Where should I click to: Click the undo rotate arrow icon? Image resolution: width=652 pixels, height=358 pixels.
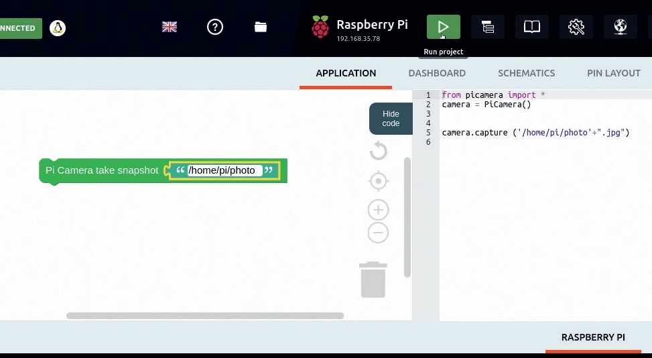click(379, 151)
